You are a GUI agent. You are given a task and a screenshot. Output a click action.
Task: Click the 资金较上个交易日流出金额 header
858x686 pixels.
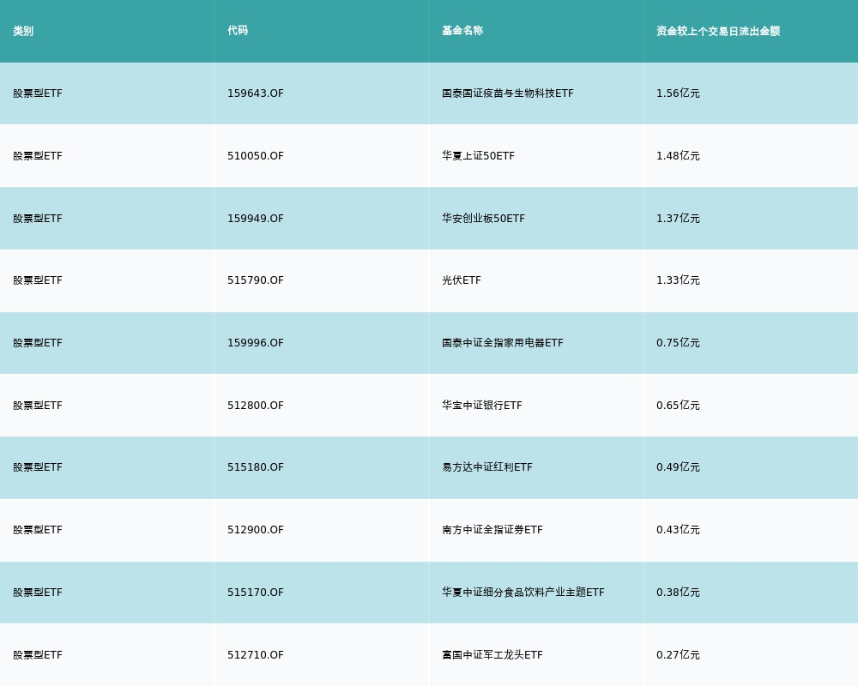pos(718,31)
